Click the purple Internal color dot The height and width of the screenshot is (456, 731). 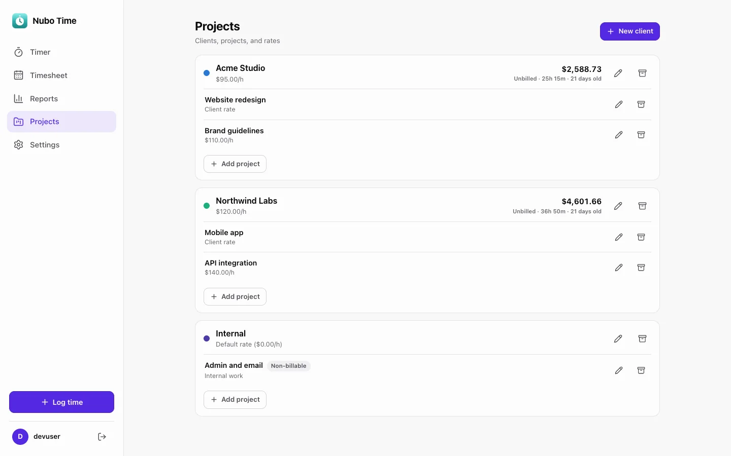(207, 338)
